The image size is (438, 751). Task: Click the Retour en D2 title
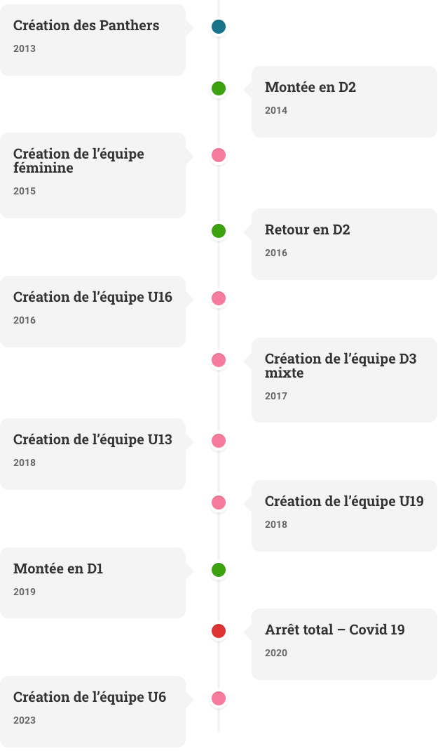[308, 230]
